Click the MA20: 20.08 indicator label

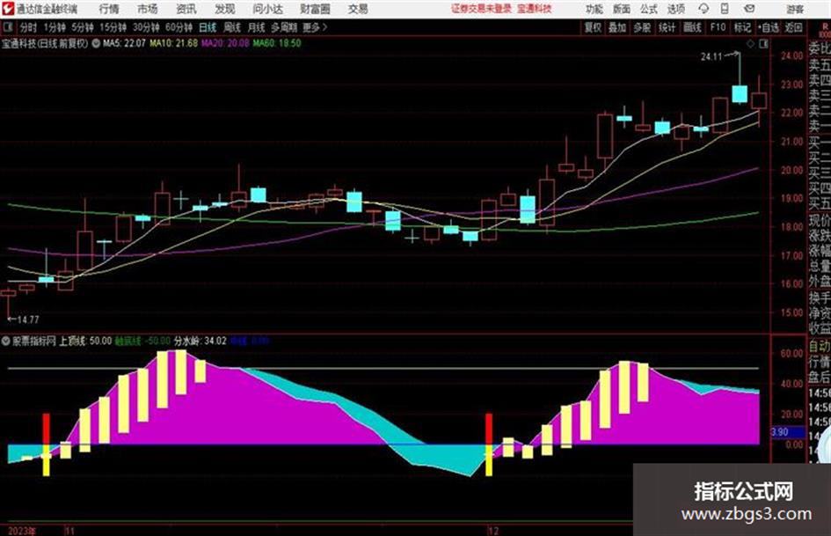point(225,43)
